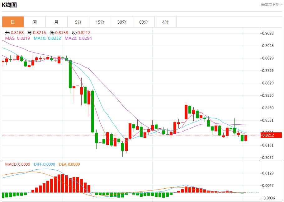Click the 0.8829 price axis label

click(x=268, y=58)
